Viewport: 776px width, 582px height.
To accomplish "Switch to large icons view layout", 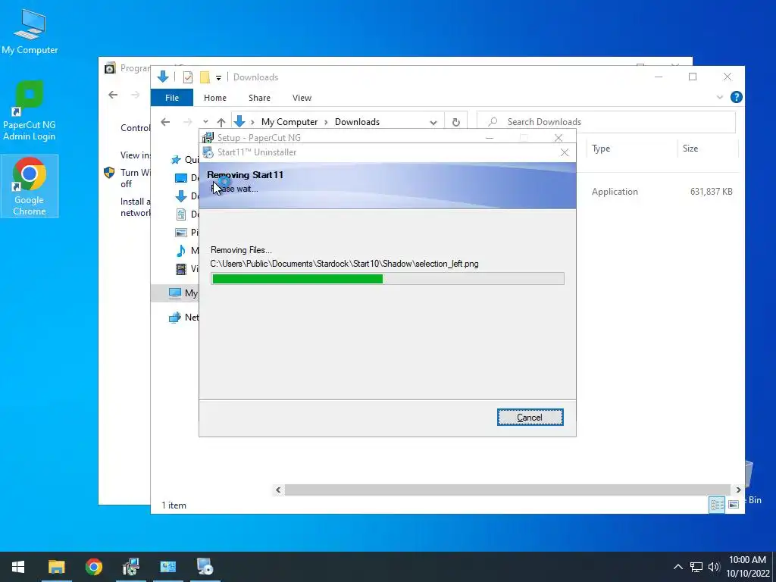I will tap(734, 504).
